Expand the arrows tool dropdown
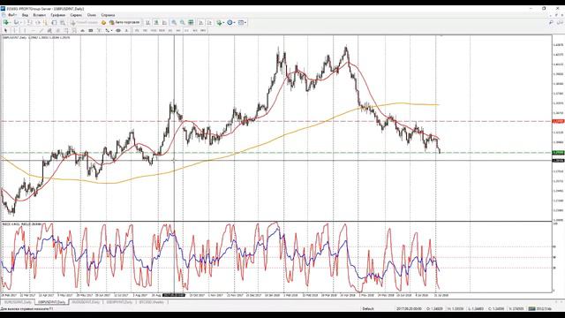The width and height of the screenshot is (565, 318). pos(111,30)
